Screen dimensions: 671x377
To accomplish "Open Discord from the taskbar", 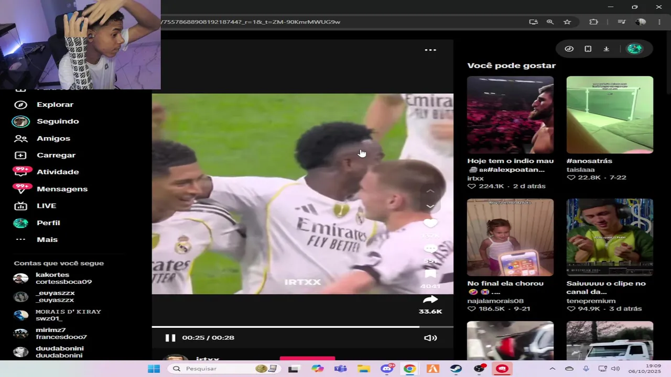I will tap(387, 369).
